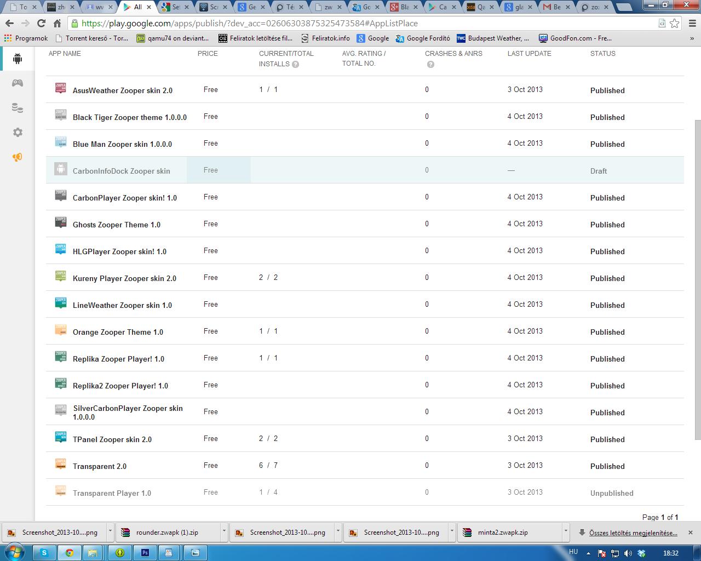The image size is (701, 561).
Task: Open the minta2.zwapk.zip downloaded file
Action: tap(509, 532)
